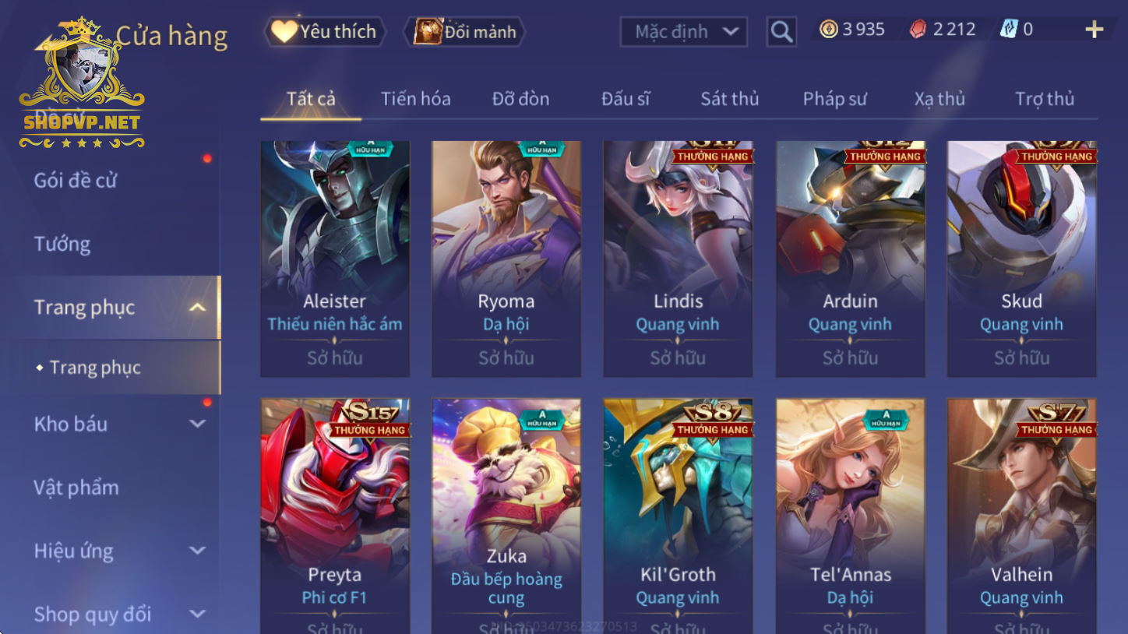Tap the heart Yêu thích icon
This screenshot has width=1128, height=634.
pyautogui.click(x=284, y=31)
